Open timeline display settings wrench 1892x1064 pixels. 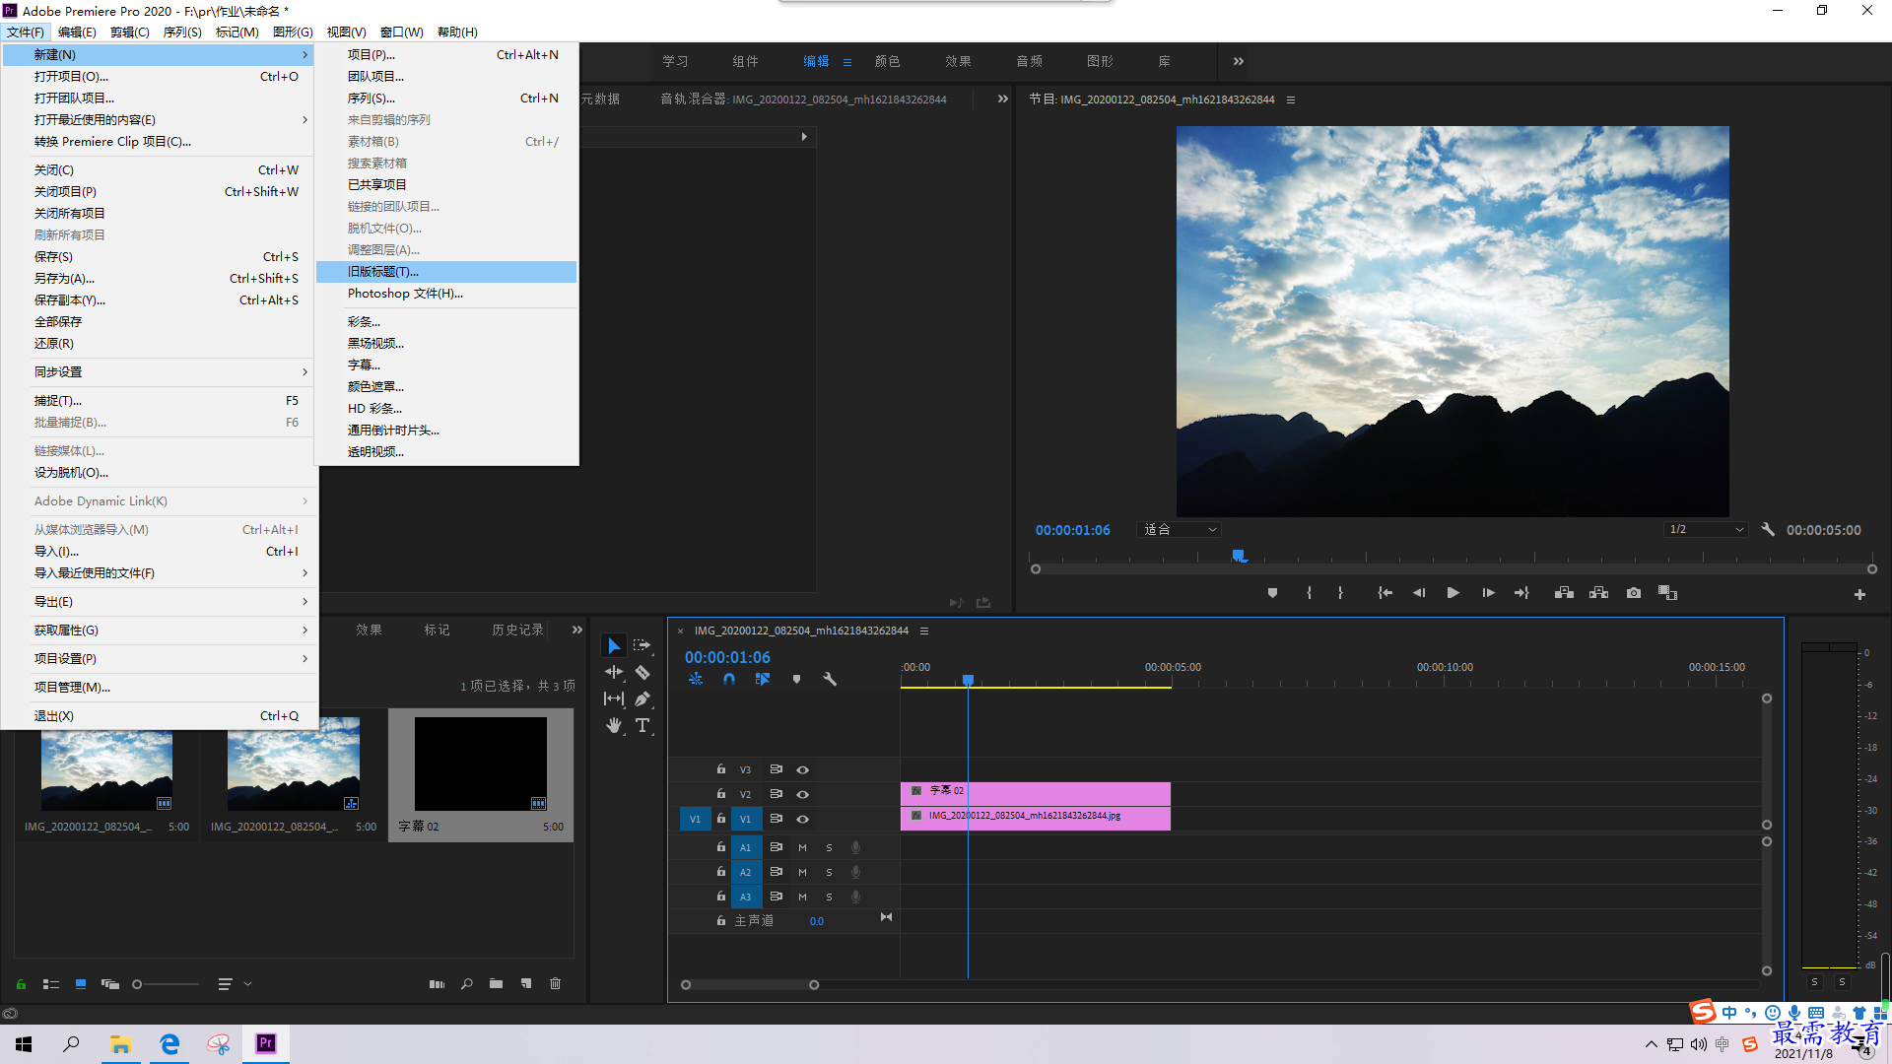[x=830, y=679]
